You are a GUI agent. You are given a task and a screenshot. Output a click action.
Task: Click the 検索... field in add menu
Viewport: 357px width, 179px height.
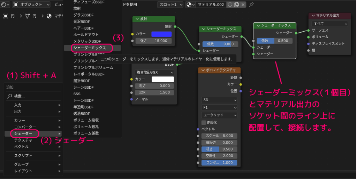coord(33,96)
